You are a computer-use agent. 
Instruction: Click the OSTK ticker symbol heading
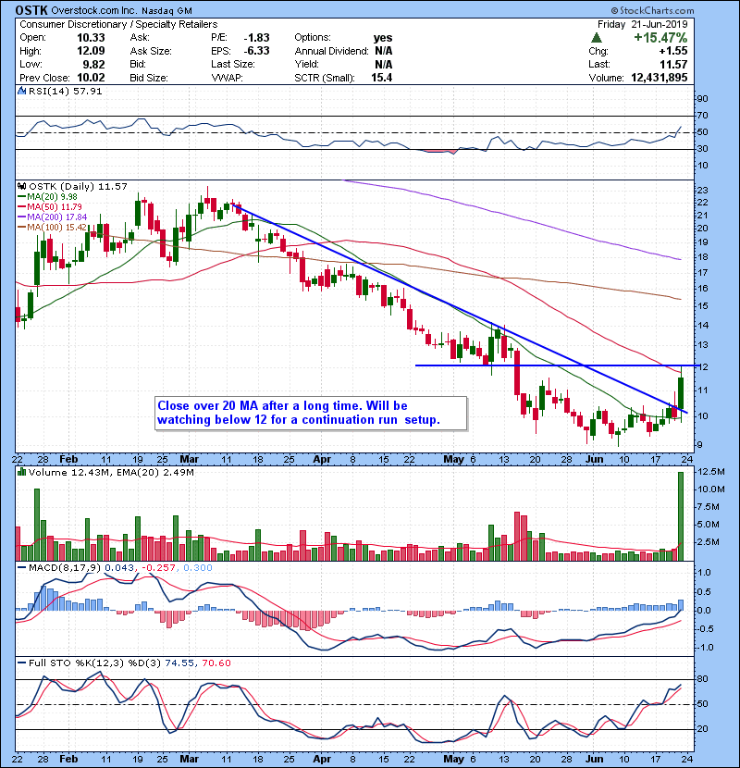click(x=31, y=10)
